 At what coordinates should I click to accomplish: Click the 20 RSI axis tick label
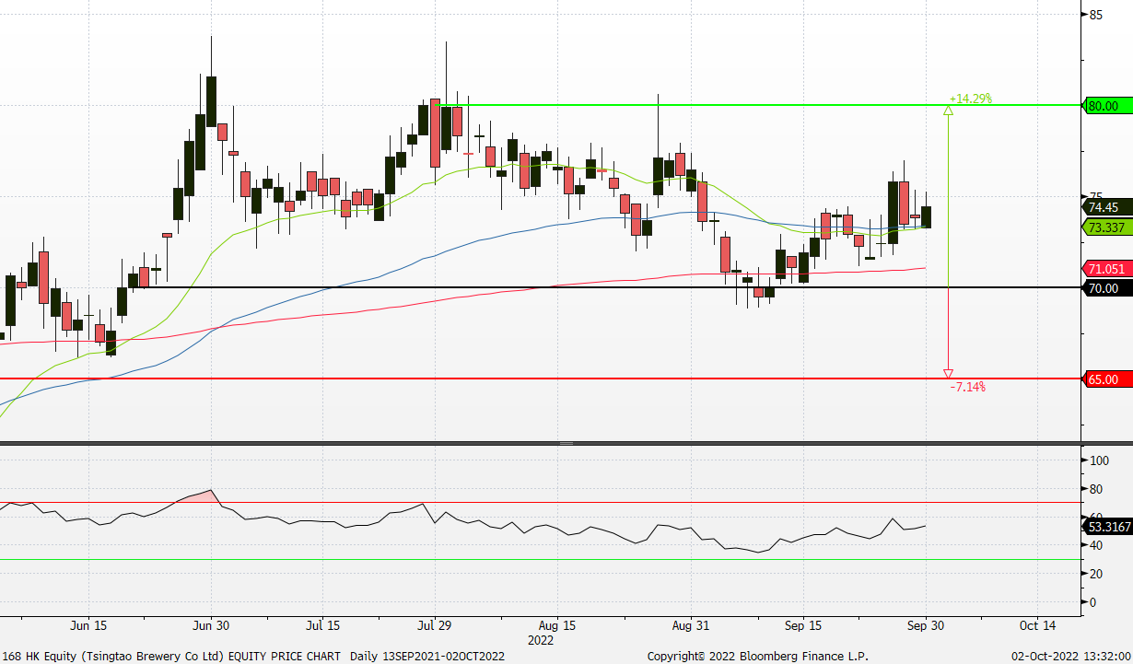click(1095, 574)
